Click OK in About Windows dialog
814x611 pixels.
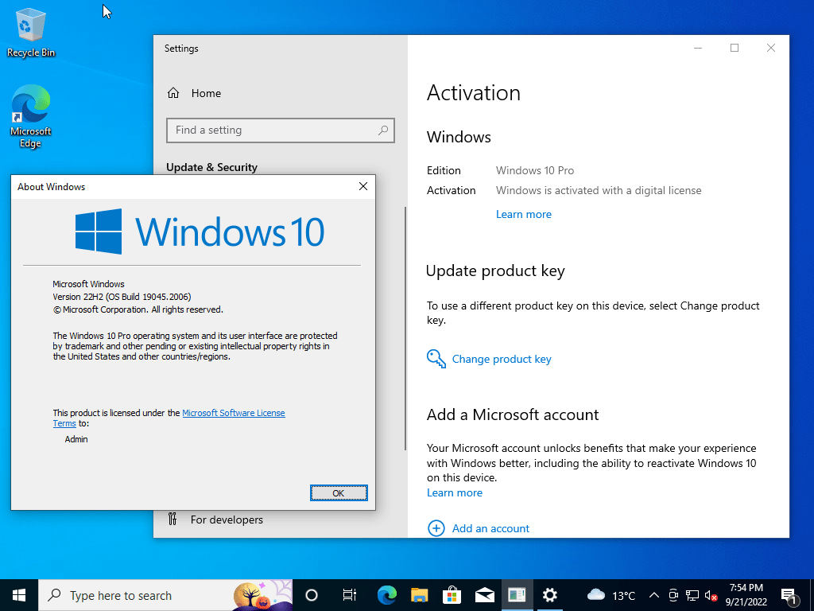[339, 493]
